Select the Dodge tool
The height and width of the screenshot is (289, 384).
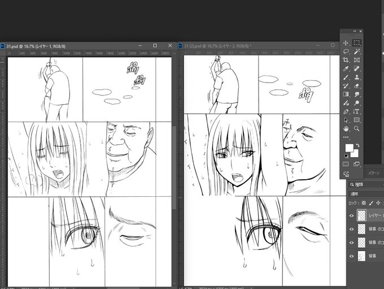pos(357,103)
